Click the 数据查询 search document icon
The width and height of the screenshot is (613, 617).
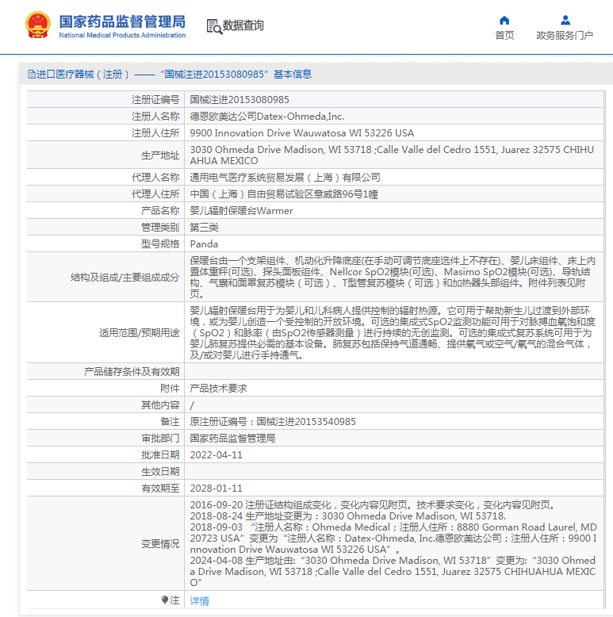(x=214, y=26)
